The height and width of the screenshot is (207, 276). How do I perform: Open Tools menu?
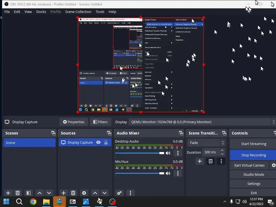point(100,12)
